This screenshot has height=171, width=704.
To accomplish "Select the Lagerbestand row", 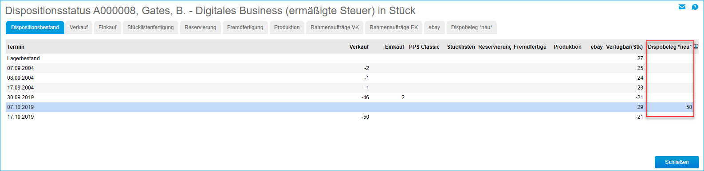I will 350,58.
